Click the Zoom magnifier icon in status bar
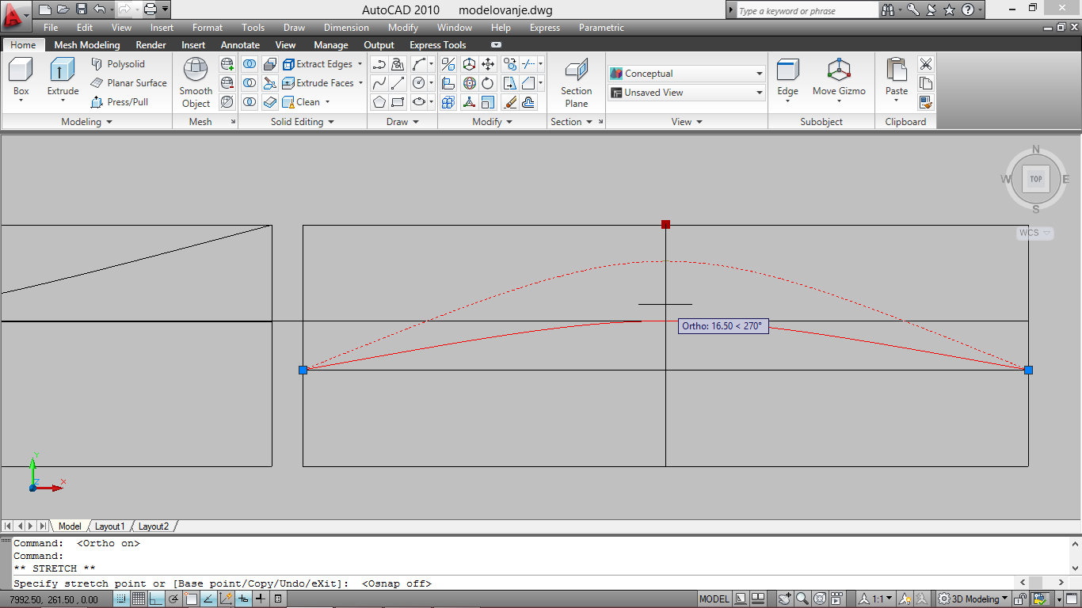This screenshot has width=1082, height=608. (x=802, y=599)
